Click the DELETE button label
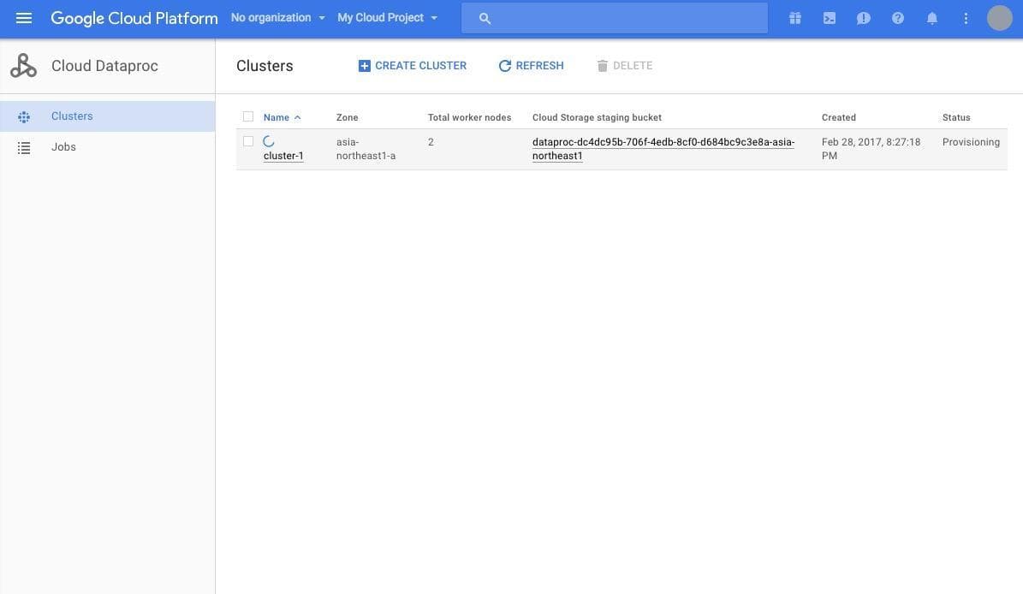Viewport: 1023px width, 594px height. coord(632,66)
